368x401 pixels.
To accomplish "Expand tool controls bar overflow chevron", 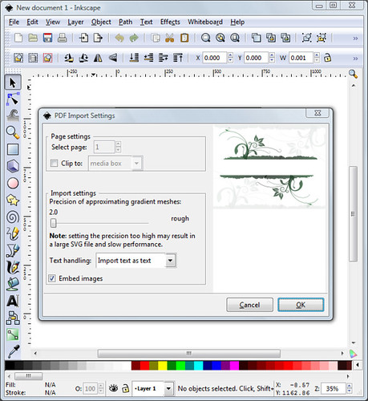I will pos(355,59).
